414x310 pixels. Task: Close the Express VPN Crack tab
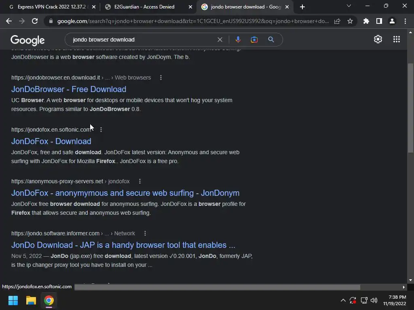click(x=94, y=7)
